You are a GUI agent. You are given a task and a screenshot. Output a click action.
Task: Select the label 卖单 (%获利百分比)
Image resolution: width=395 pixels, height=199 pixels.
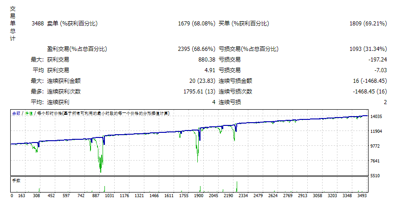click(x=72, y=24)
